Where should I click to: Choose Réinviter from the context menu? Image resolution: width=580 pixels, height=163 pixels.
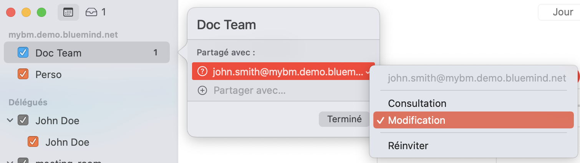click(408, 146)
